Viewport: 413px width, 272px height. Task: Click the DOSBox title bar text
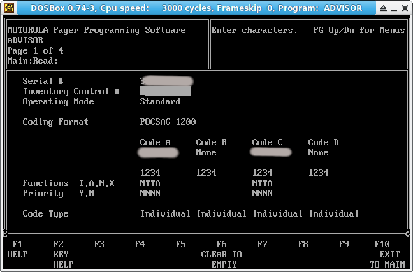196,8
